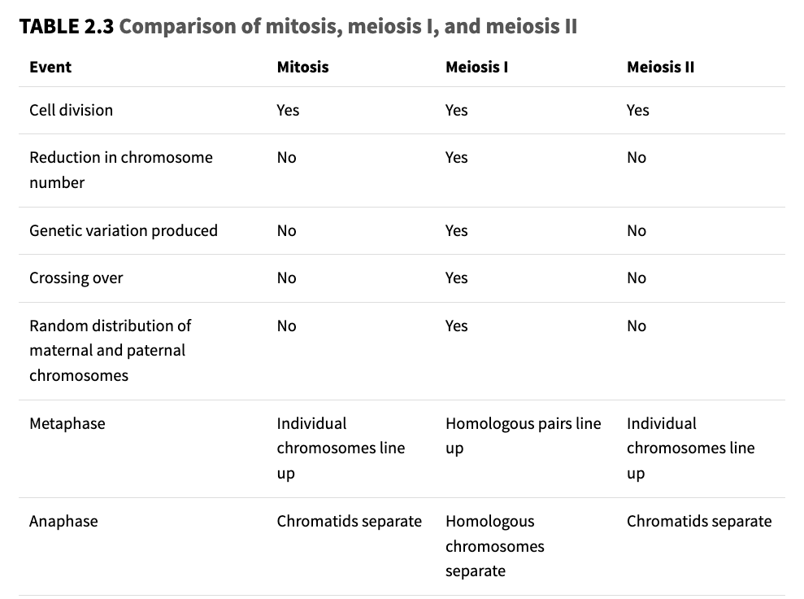Click the 'Metaphase' row label
The width and height of the screenshot is (804, 599).
pyautogui.click(x=67, y=423)
